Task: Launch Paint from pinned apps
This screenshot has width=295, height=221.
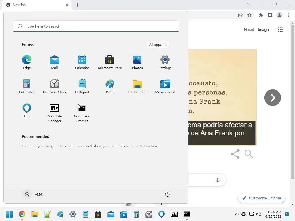Action: pyautogui.click(x=110, y=86)
